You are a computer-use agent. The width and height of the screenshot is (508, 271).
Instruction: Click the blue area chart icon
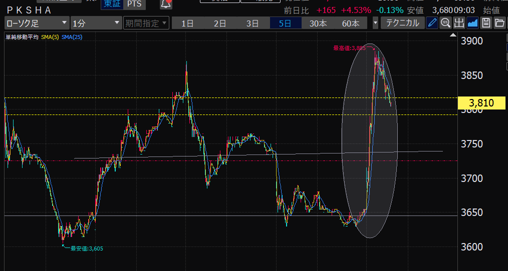(x=472, y=23)
